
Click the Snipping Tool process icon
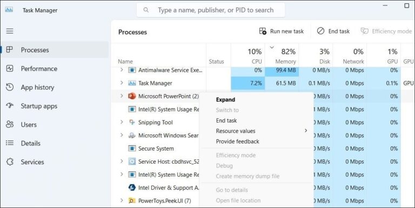[132, 122]
